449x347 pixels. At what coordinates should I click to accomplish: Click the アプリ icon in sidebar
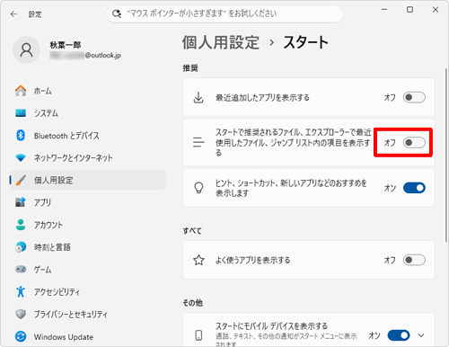click(x=21, y=202)
